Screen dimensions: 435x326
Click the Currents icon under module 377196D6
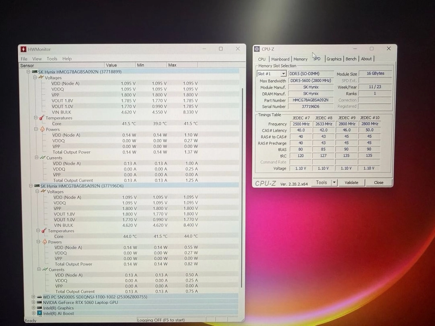[45, 269]
